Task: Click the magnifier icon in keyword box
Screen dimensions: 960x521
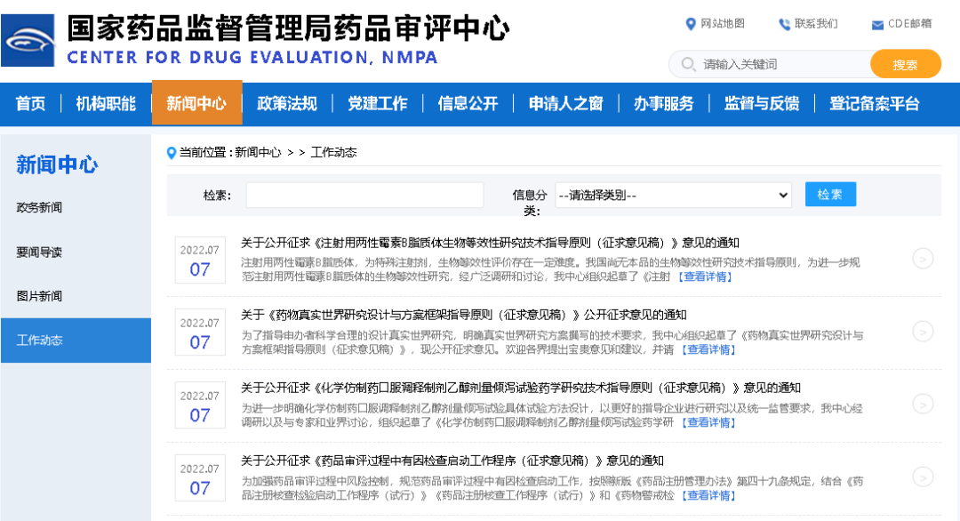Action: [688, 64]
